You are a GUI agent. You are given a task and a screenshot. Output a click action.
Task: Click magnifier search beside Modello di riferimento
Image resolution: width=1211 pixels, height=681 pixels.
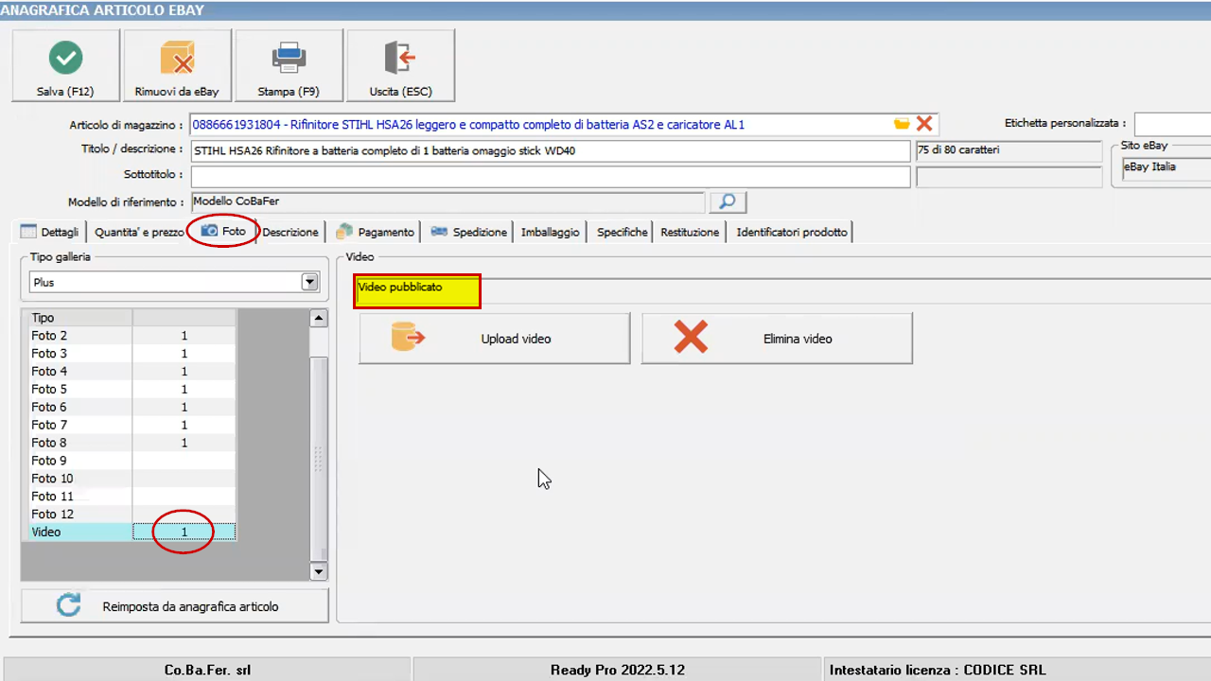click(728, 201)
